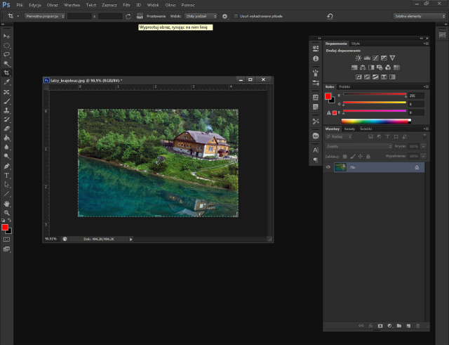Select the Path Selection tool
The height and width of the screenshot is (345, 449).
click(x=6, y=185)
